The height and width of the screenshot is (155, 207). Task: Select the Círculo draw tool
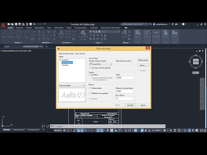coord(19,34)
